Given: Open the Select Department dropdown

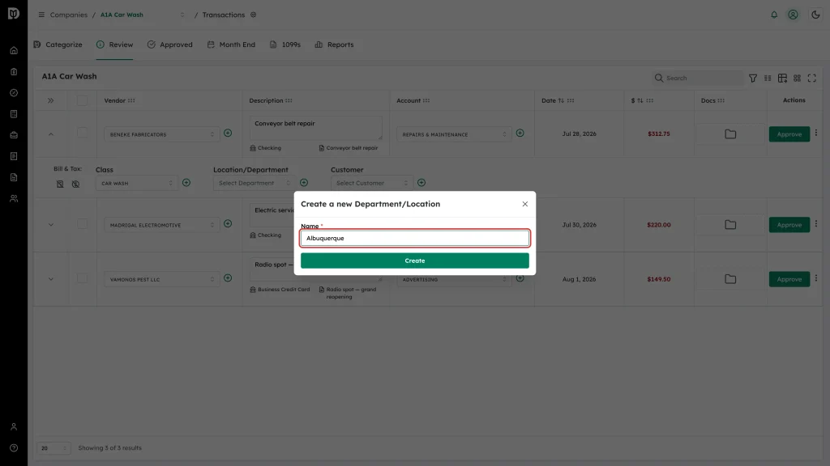Looking at the screenshot, I should [x=254, y=184].
